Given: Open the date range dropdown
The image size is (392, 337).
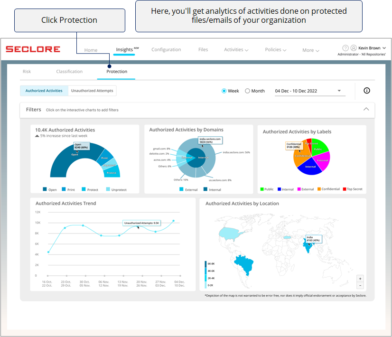Looking at the screenshot, I should tap(339, 91).
